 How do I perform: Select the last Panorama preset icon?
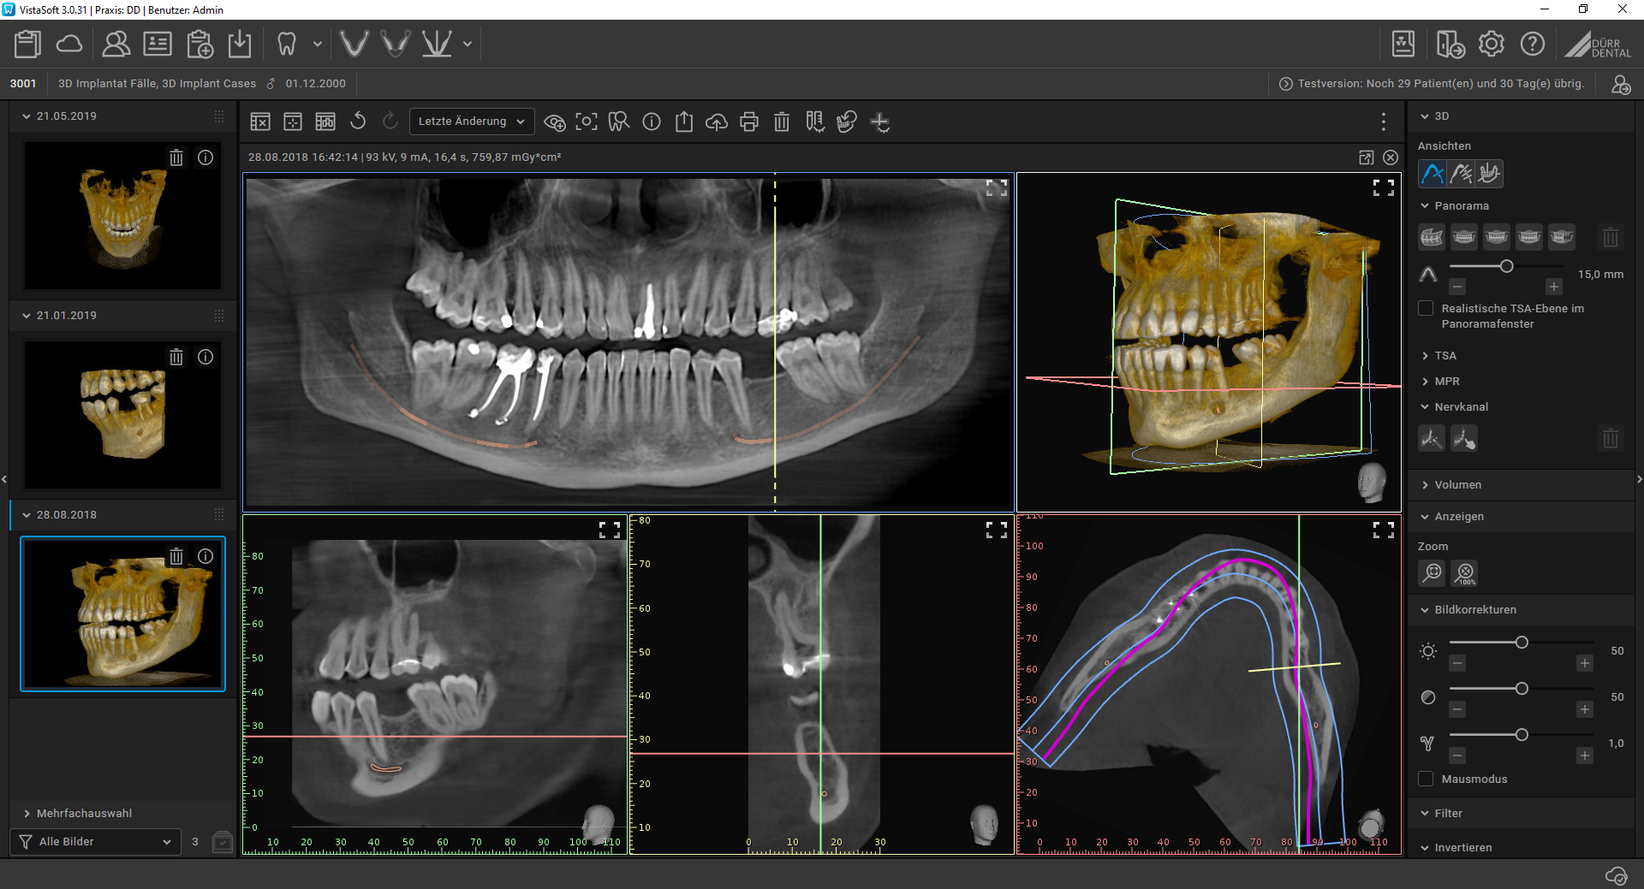point(1562,237)
